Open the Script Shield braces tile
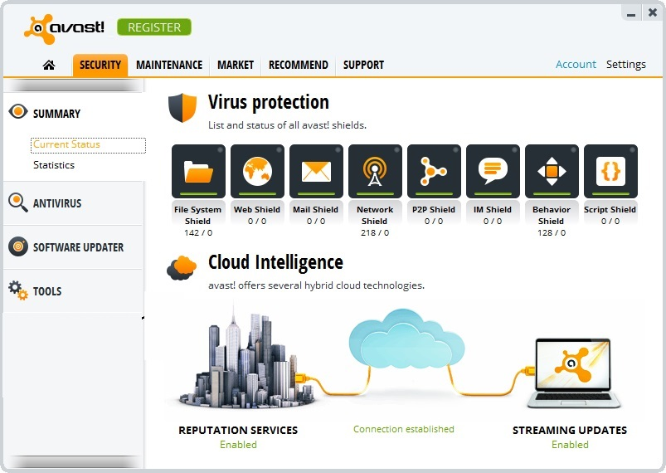 (x=610, y=171)
